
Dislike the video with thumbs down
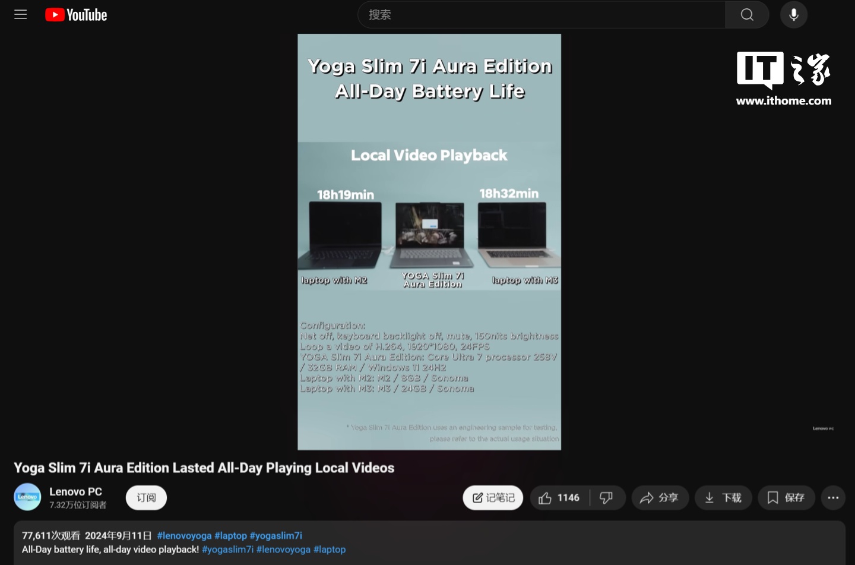tap(606, 498)
